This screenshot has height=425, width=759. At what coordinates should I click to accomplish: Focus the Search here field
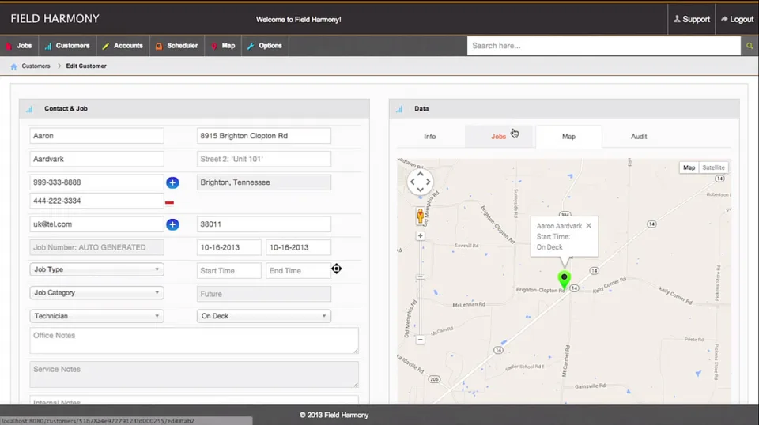pyautogui.click(x=603, y=46)
